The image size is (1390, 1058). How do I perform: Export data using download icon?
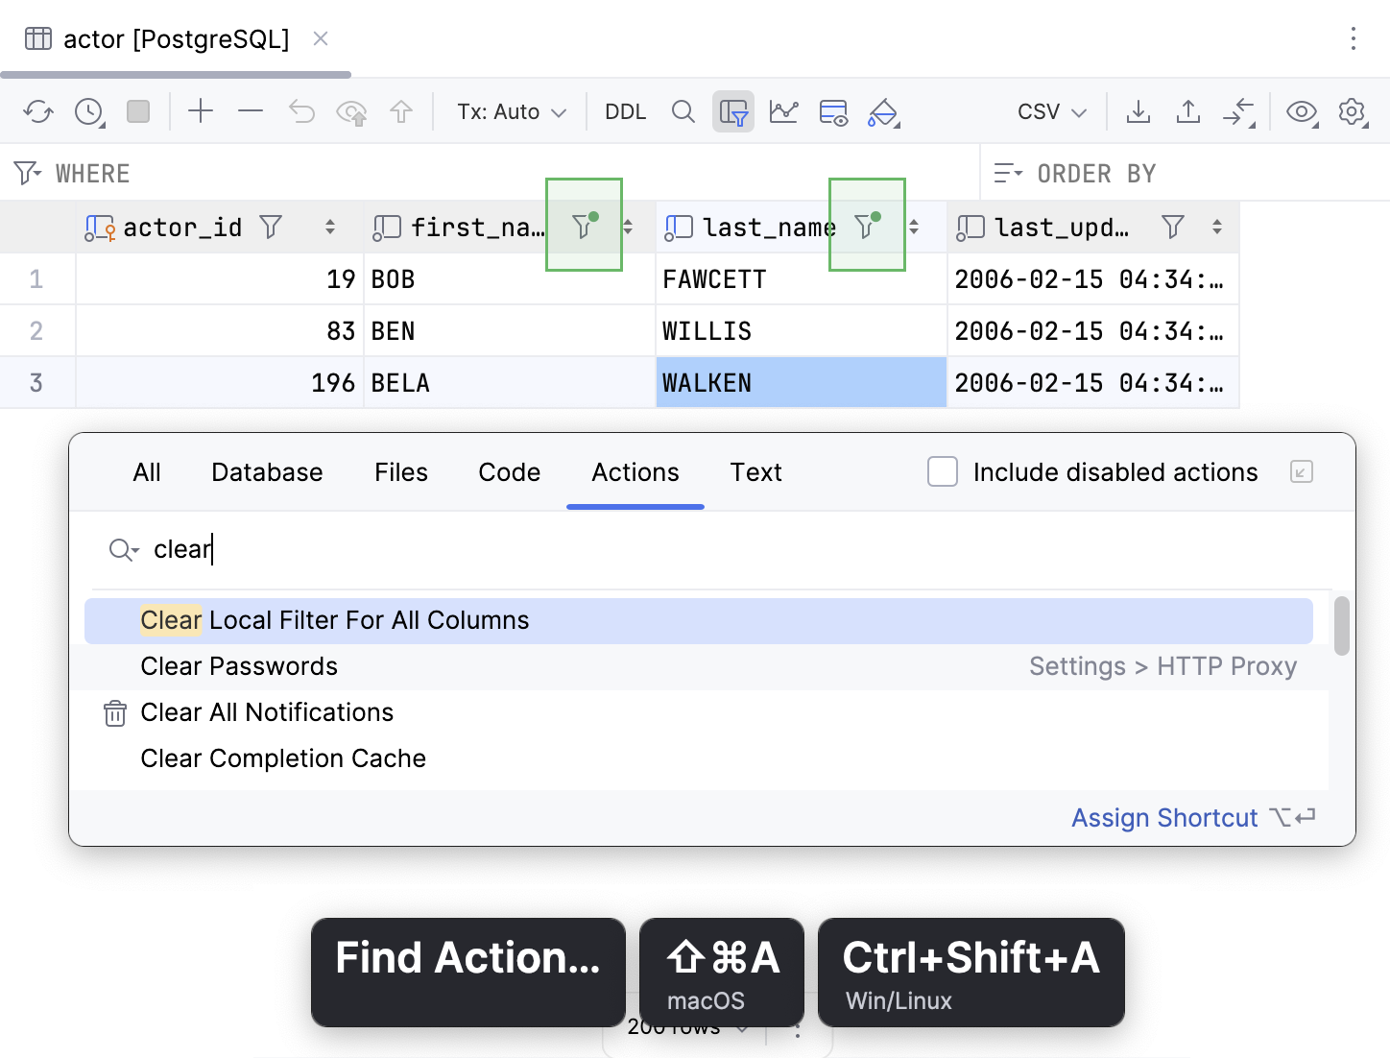(x=1138, y=111)
